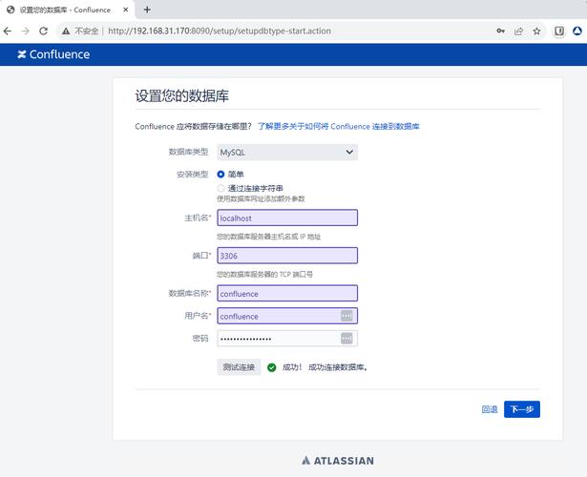Click the 用户名 username input field
Image resolution: width=587 pixels, height=477 pixels.
pyautogui.click(x=287, y=316)
